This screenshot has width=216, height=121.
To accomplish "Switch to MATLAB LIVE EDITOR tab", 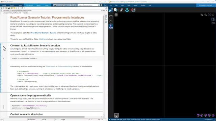I will point(29,5).
